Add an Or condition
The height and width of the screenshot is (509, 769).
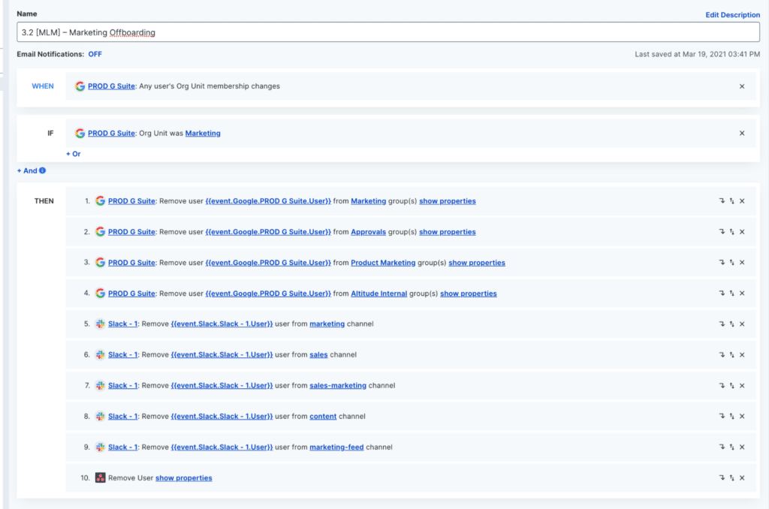[x=73, y=154]
